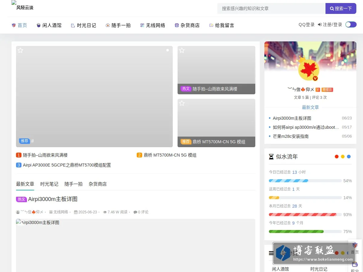Screen dimensions: 363x272
Task: Click the 闲人酒馆 category in sidebar list
Action: tap(280, 269)
